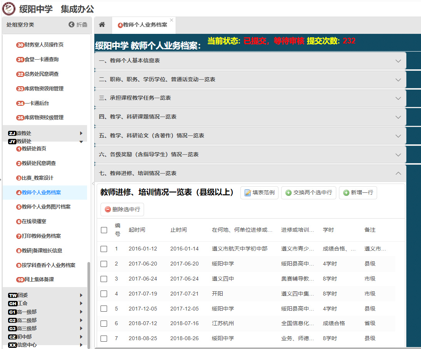Collapse the sidebar using 折叠
The image size is (421, 349).
tap(78, 25)
